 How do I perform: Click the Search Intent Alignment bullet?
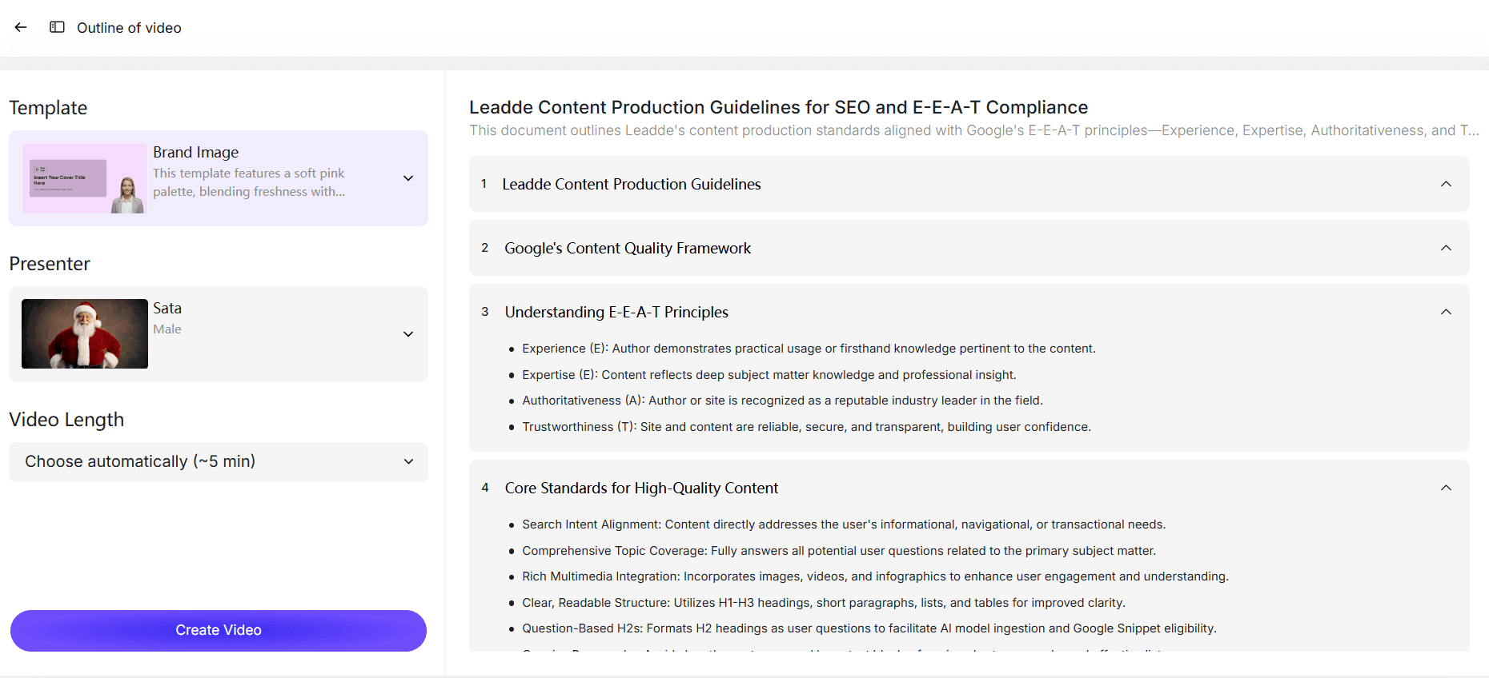(x=844, y=524)
